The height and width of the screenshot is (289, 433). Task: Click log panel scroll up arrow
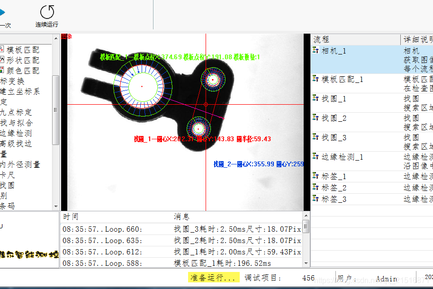coord(306,216)
